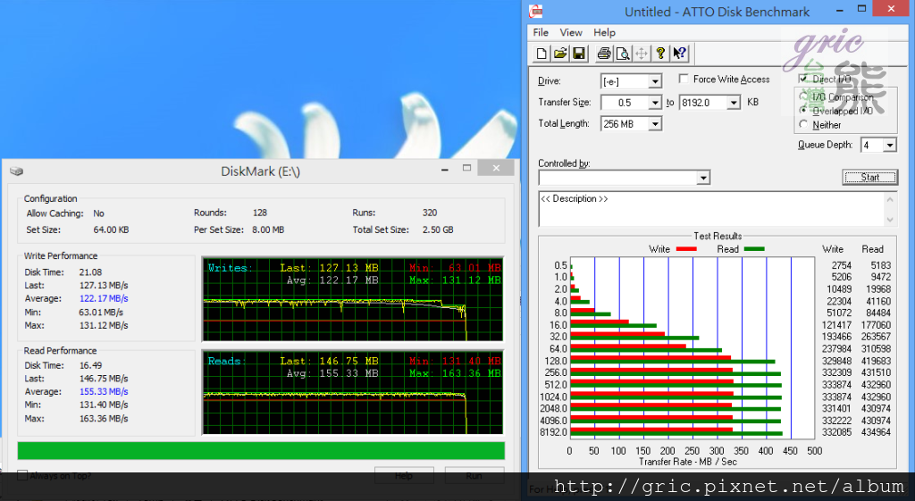The width and height of the screenshot is (915, 501).
Task: Click the Start benchmark button
Action: click(x=869, y=178)
